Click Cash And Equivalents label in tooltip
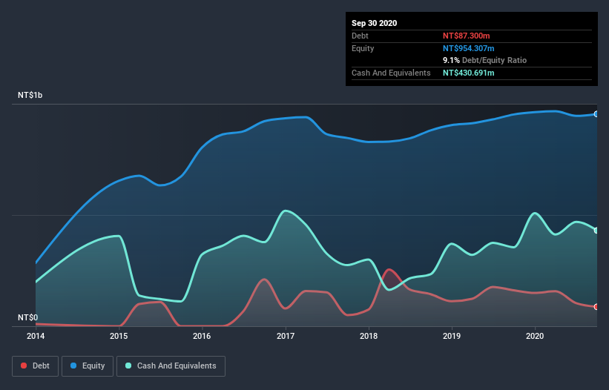This screenshot has width=609, height=390. (391, 73)
